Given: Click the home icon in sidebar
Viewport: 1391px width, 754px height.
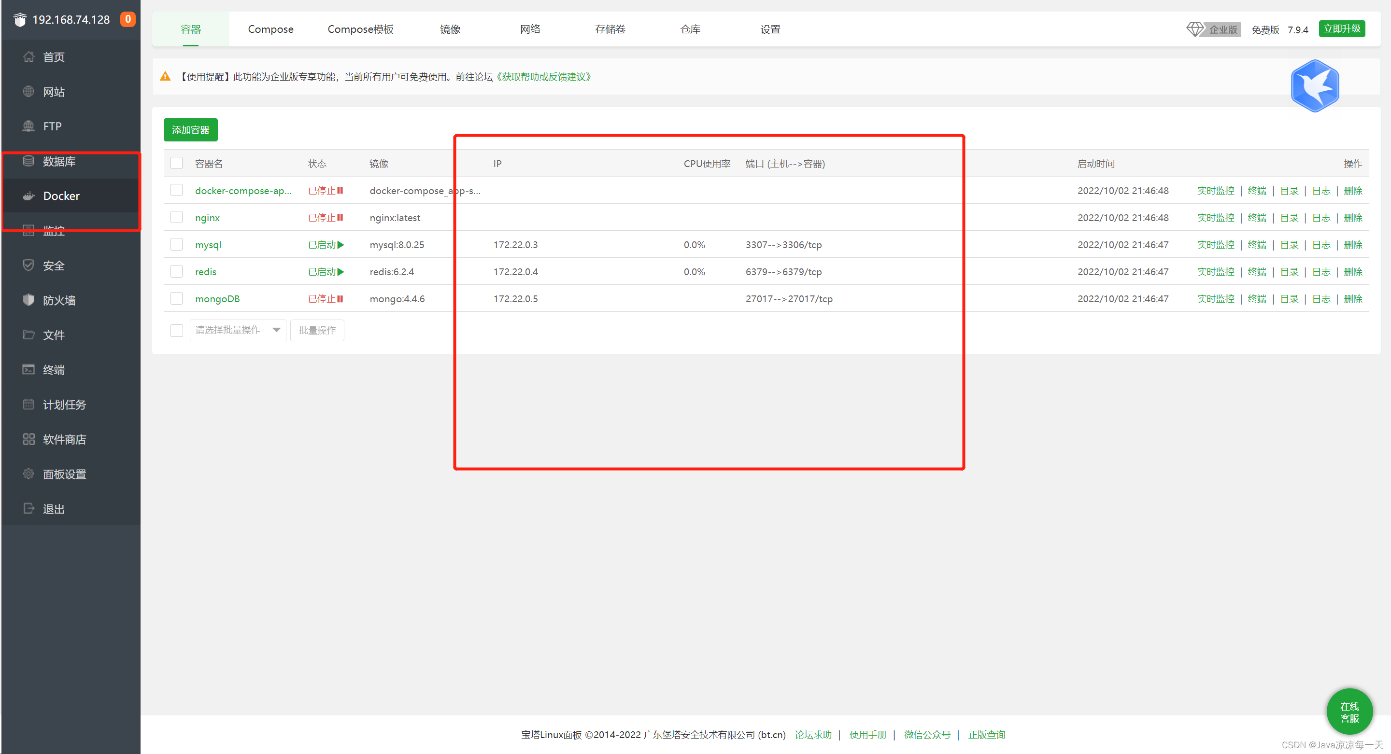Looking at the screenshot, I should (28, 56).
